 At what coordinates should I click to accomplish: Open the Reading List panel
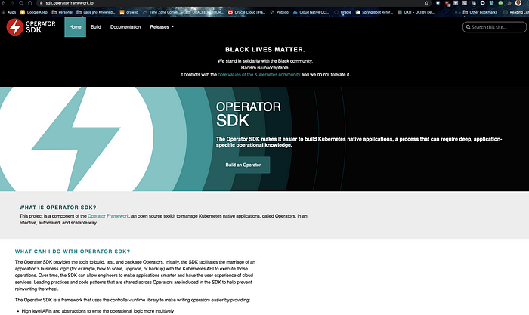[x=516, y=12]
